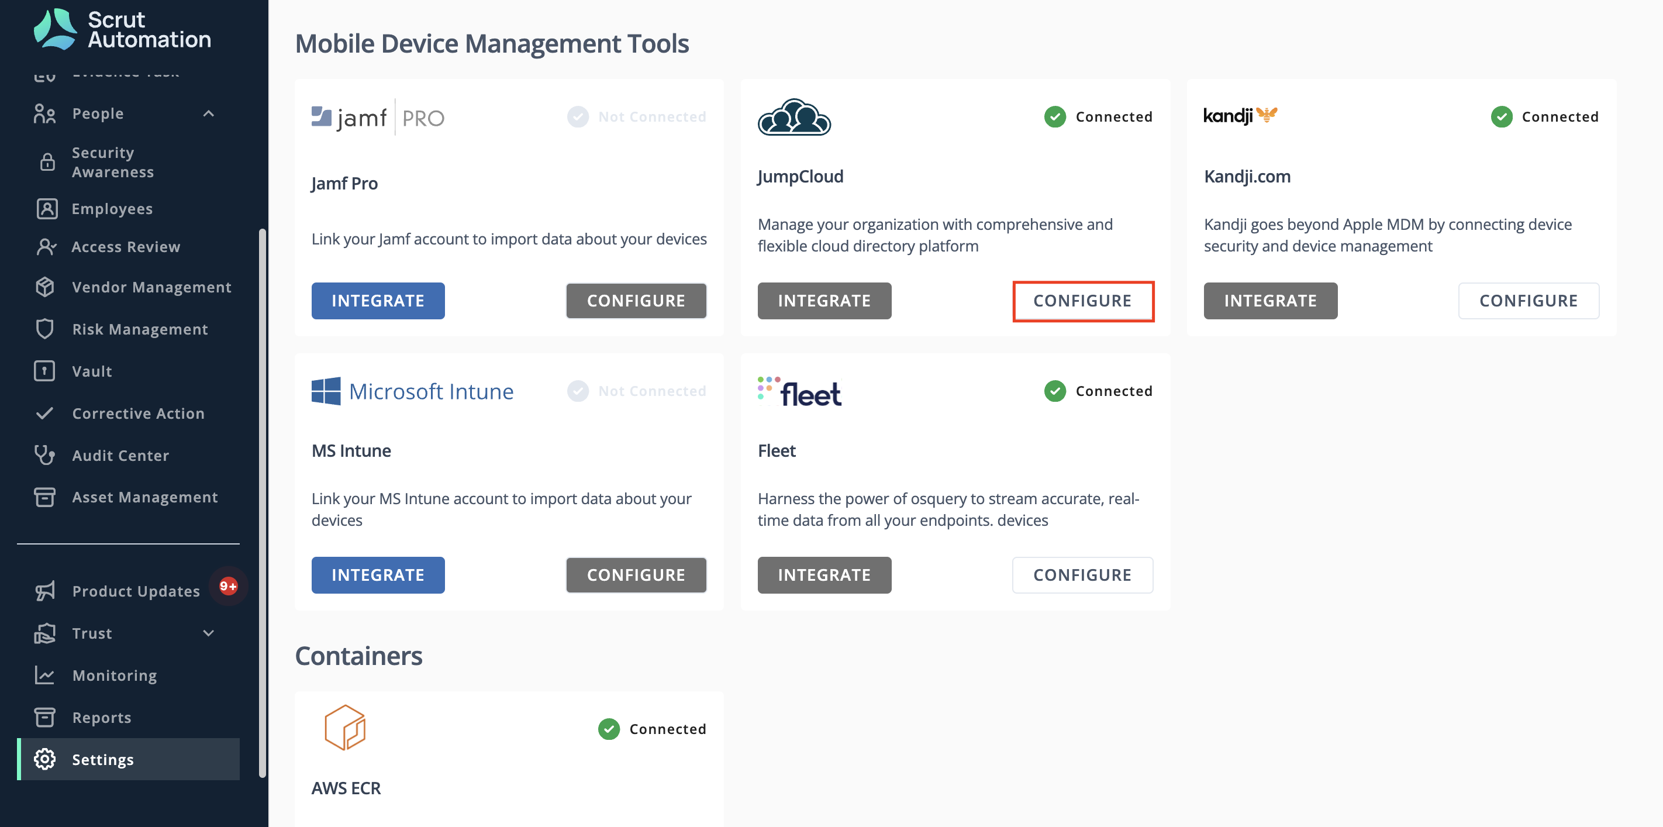Click CONFIGURE on Fleet card
Image resolution: width=1663 pixels, height=827 pixels.
pos(1082,576)
